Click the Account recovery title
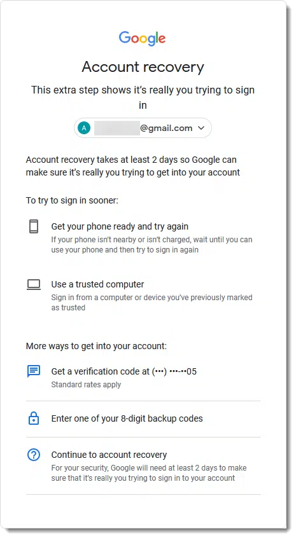The height and width of the screenshot is (538, 296). (x=143, y=67)
